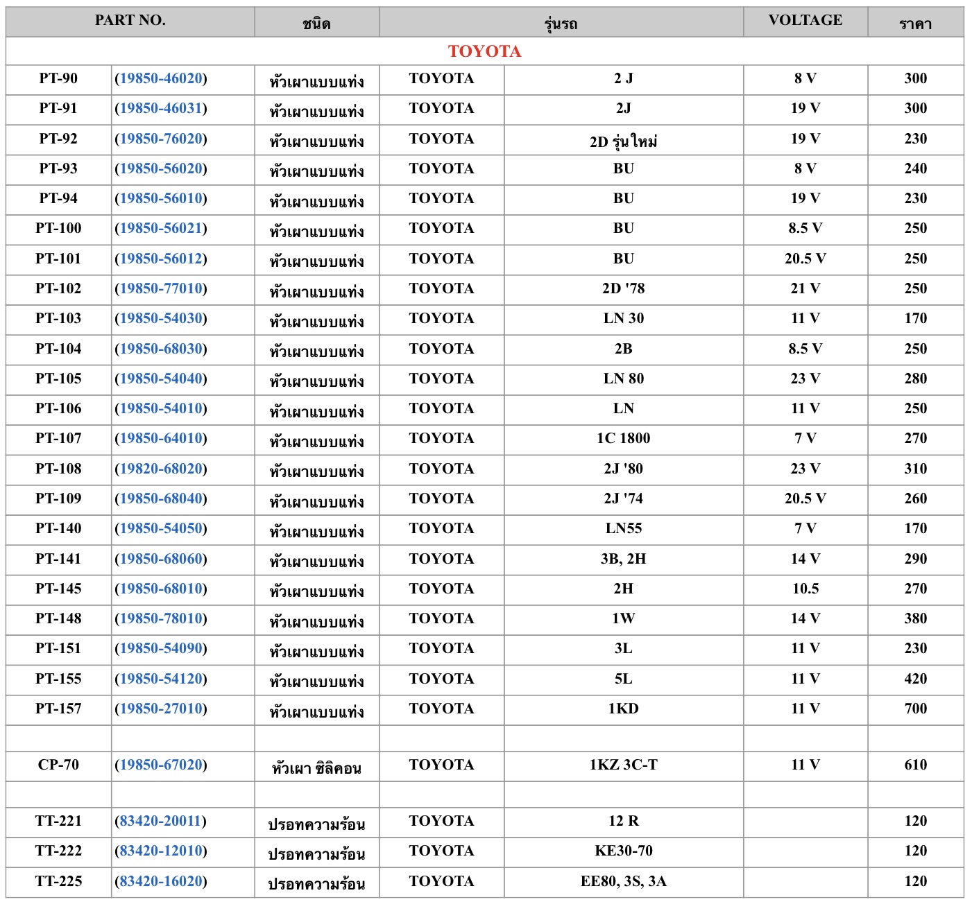Click price 700 in PT-157 row
Image resolution: width=972 pixels, height=902 pixels.
pos(916,709)
